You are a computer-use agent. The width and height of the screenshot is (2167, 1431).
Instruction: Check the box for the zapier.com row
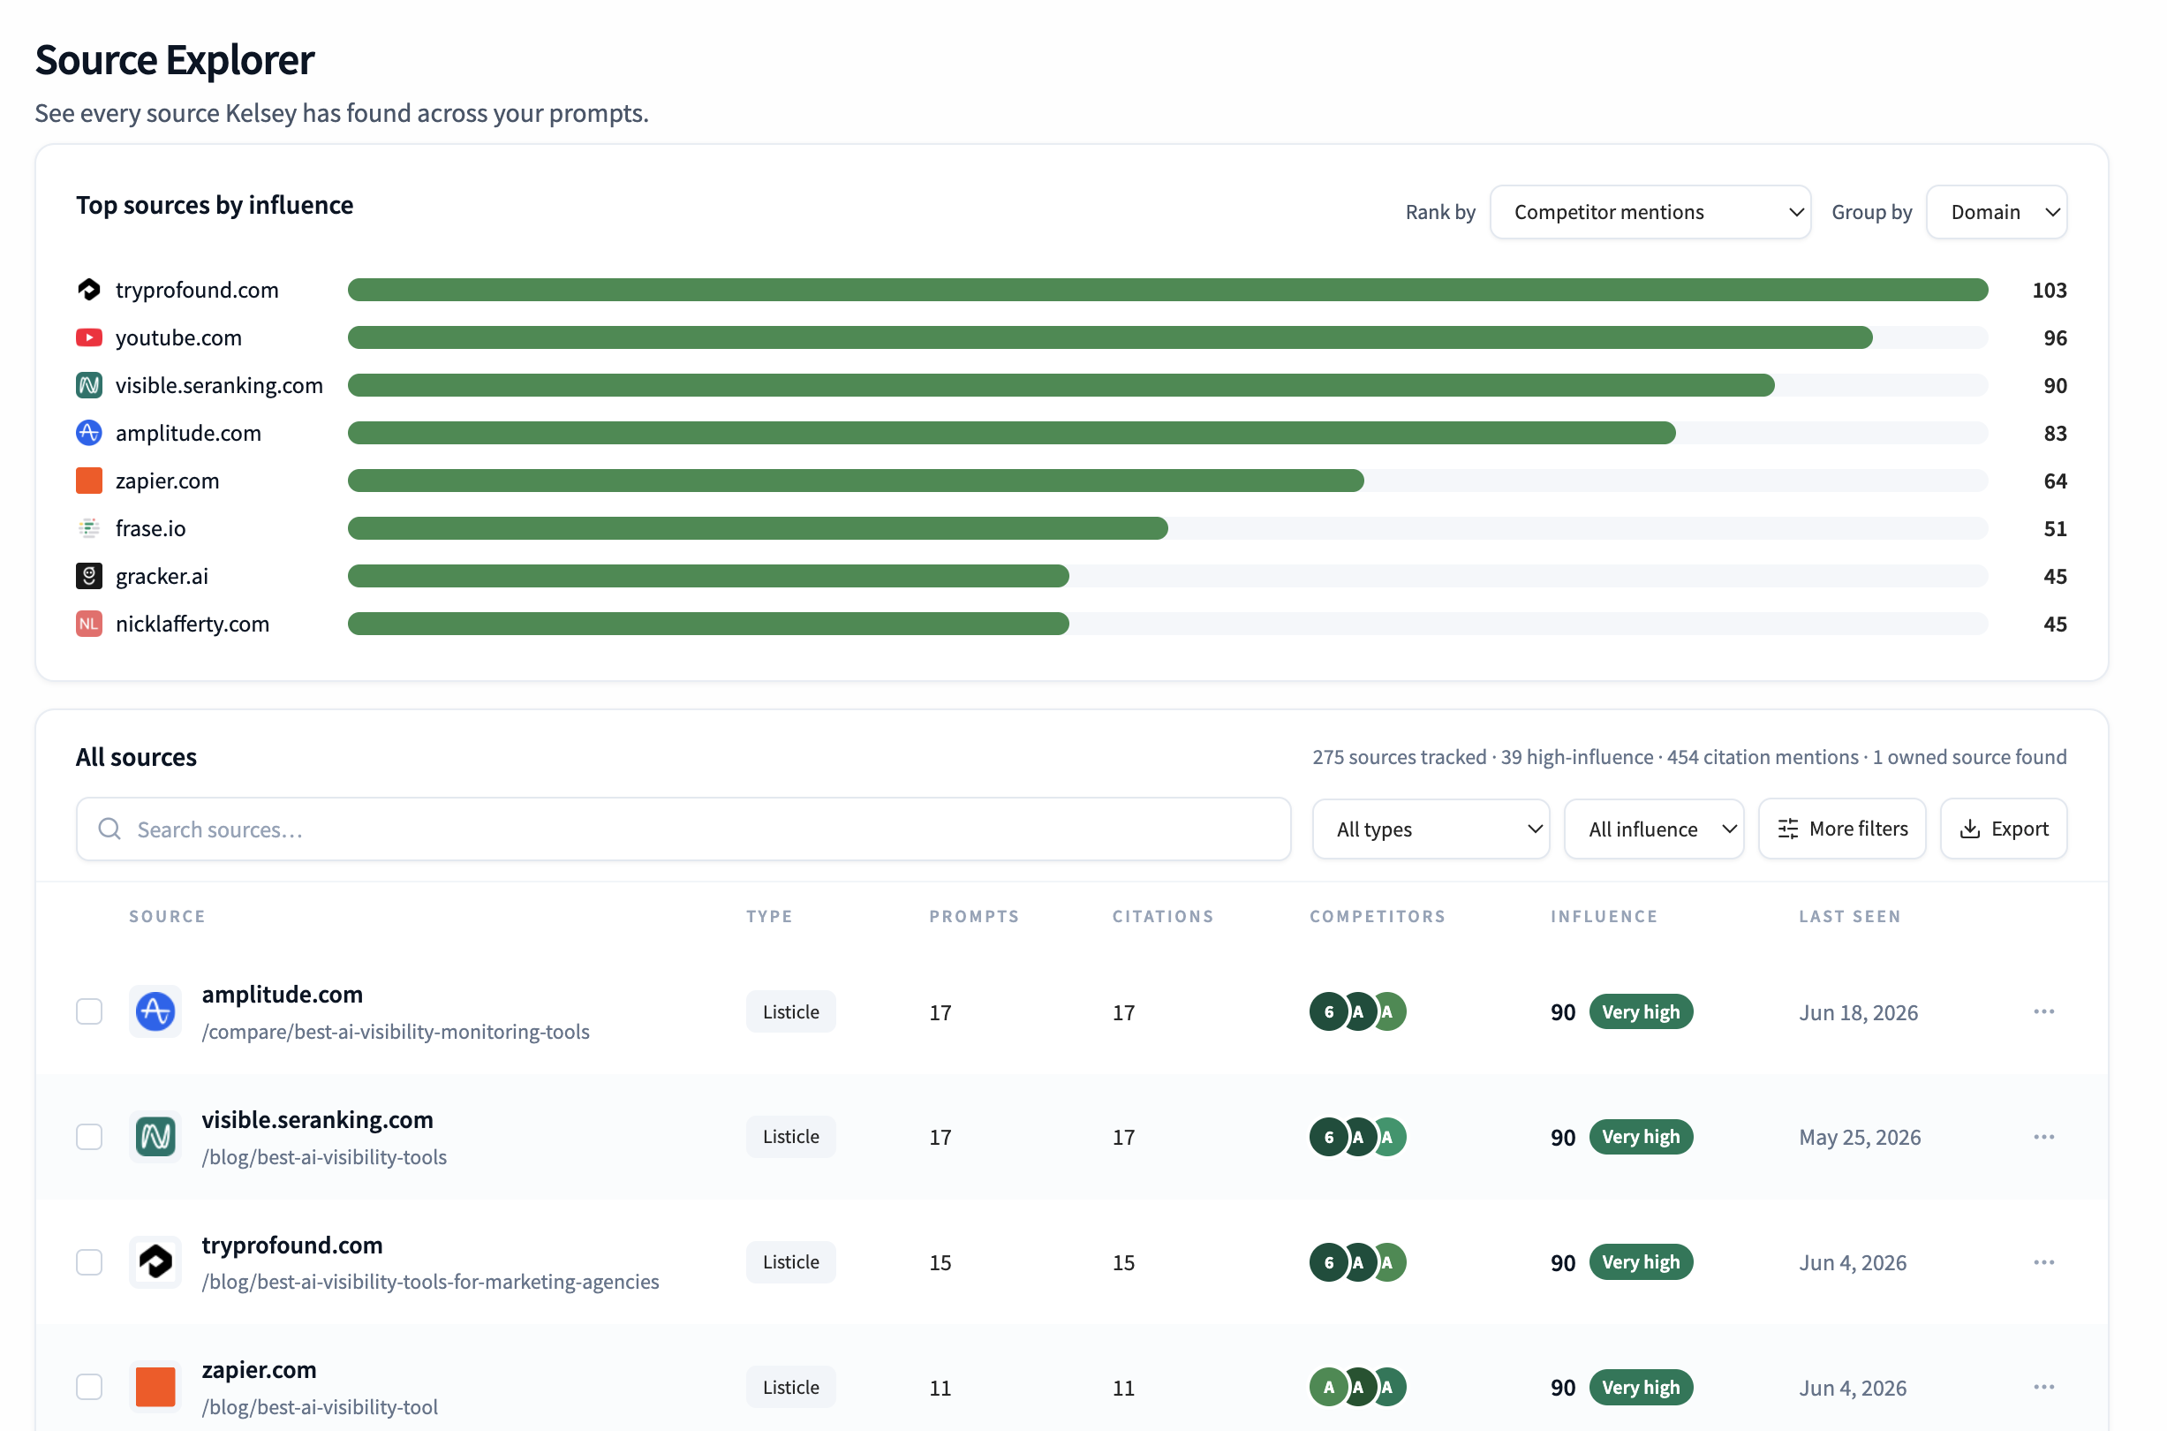click(x=88, y=1387)
